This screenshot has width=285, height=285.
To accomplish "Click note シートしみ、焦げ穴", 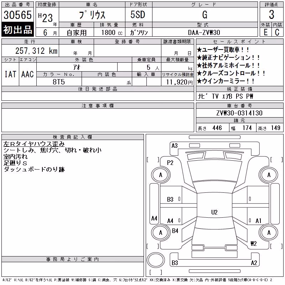I will 32,150.
